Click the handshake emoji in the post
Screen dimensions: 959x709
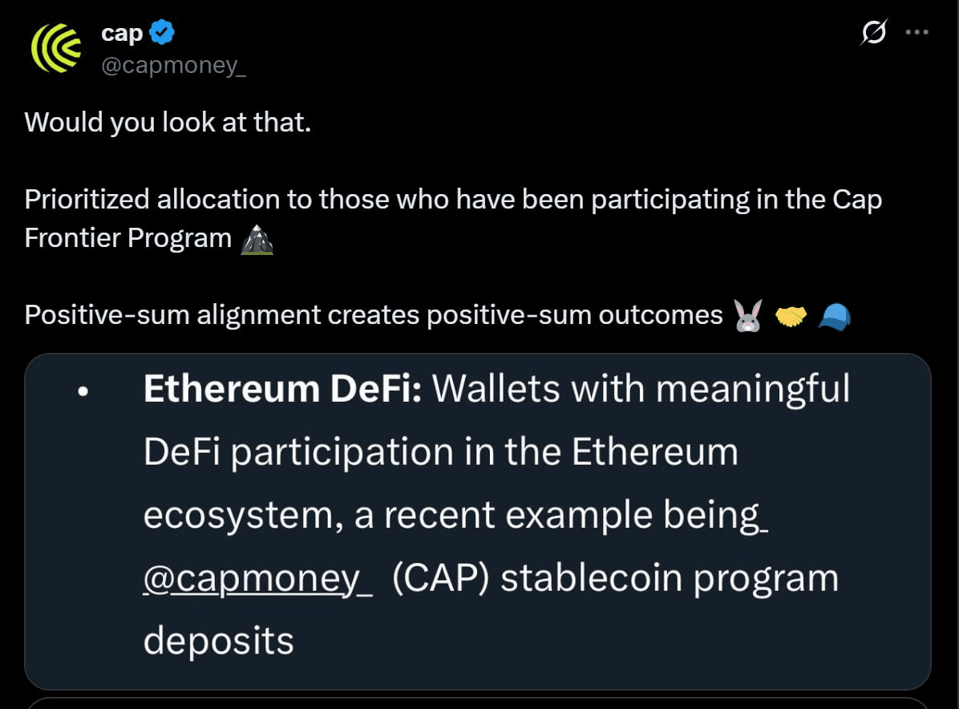point(791,318)
